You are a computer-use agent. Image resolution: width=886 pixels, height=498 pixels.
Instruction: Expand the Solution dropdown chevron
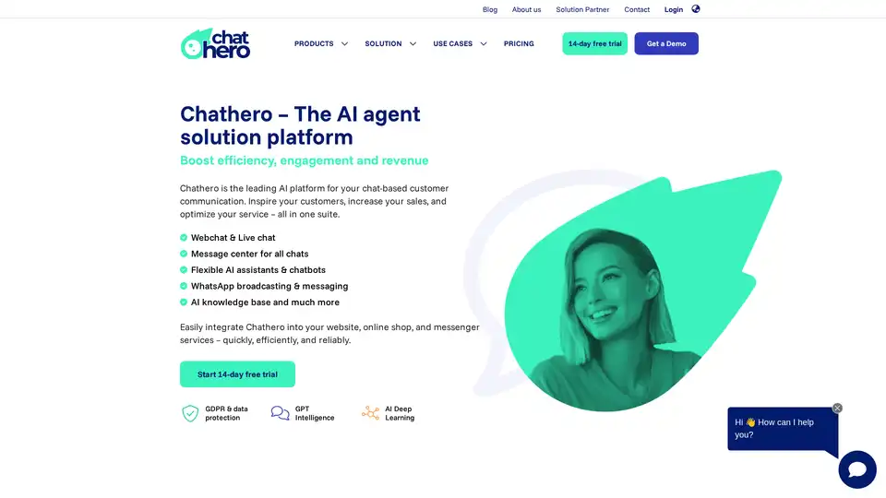click(x=413, y=43)
